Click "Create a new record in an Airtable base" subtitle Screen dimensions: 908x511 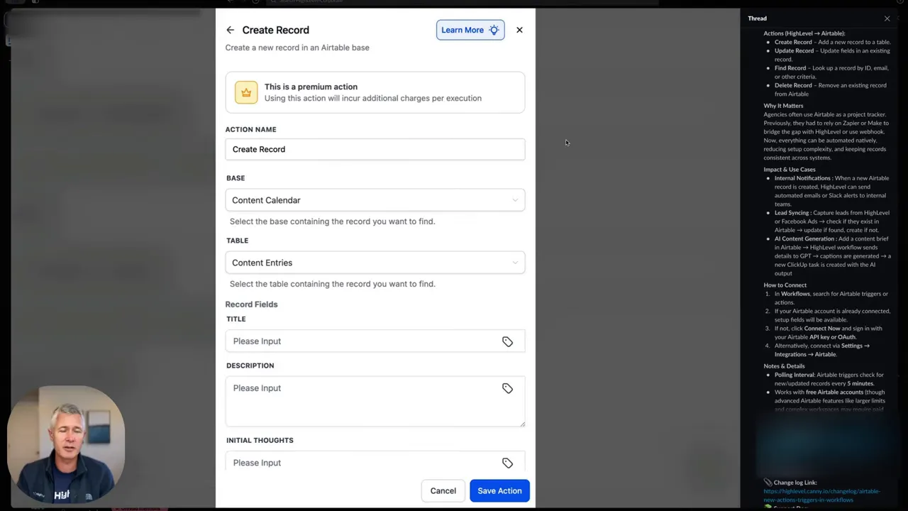(297, 48)
